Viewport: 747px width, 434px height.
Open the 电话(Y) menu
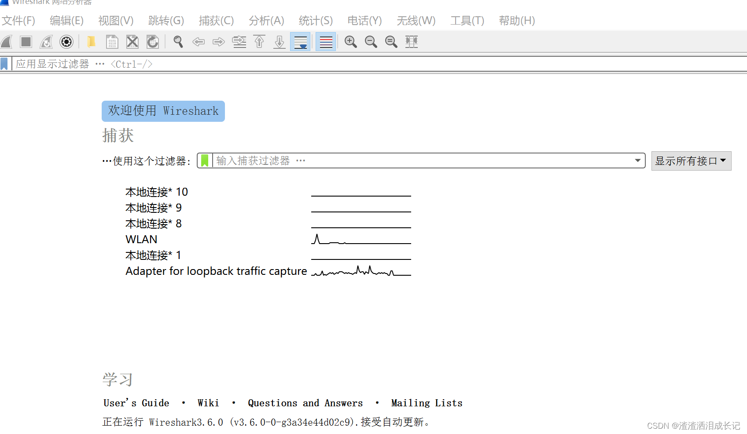[364, 21]
